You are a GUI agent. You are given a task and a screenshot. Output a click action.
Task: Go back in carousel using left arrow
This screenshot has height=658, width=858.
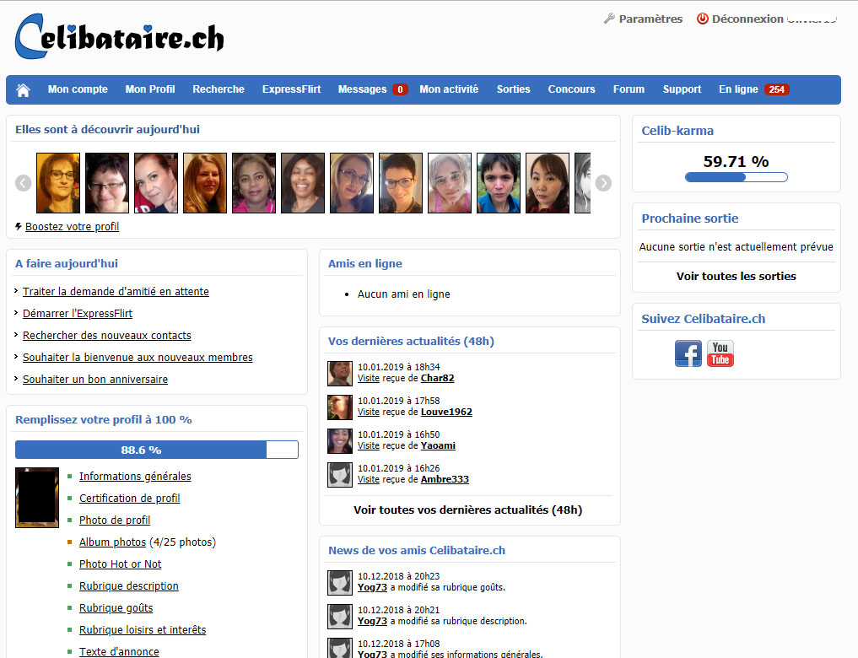pyautogui.click(x=23, y=183)
